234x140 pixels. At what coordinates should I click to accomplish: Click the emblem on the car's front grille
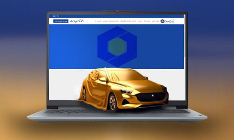[x=152, y=95]
